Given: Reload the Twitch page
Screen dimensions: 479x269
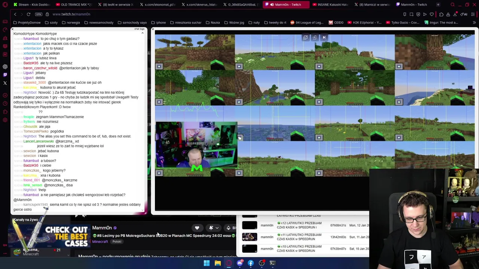Looking at the screenshot, I should [28, 14].
